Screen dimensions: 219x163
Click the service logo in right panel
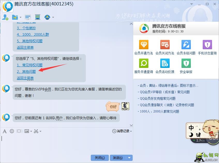(144, 29)
